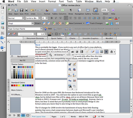Toggle Italic formatting

tap(56, 18)
